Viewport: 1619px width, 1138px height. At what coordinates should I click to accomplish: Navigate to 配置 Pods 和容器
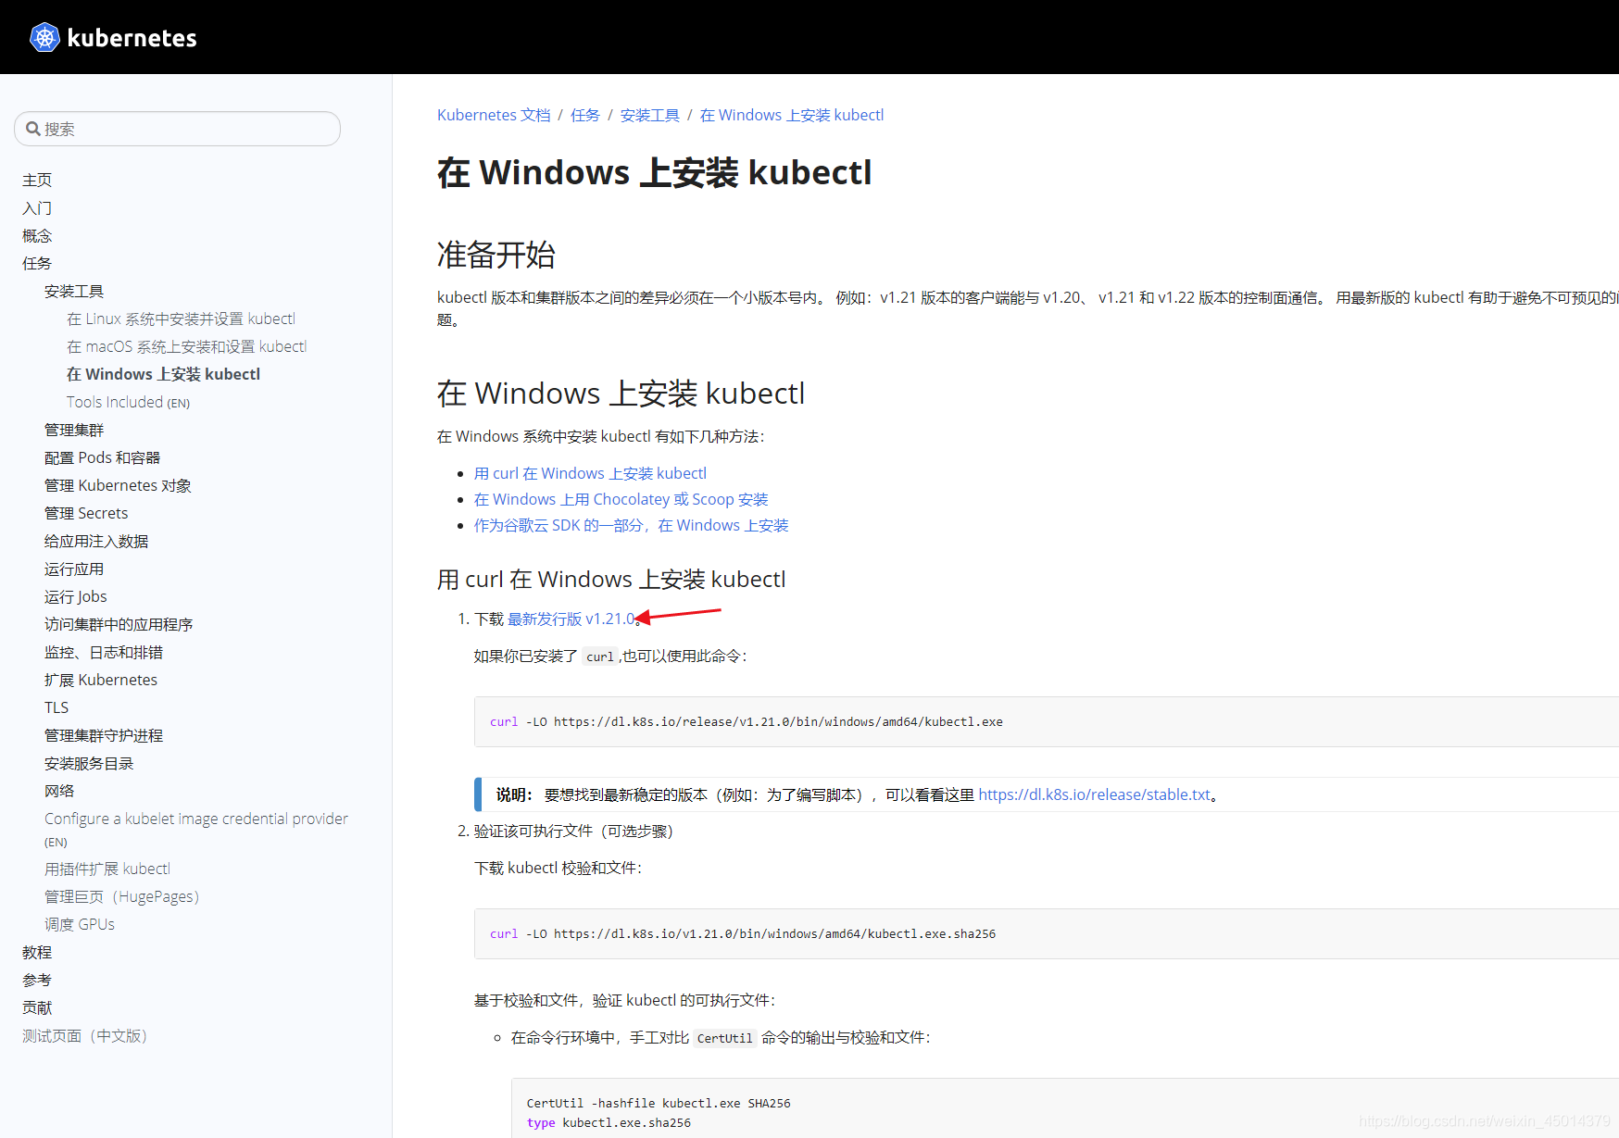point(102,456)
